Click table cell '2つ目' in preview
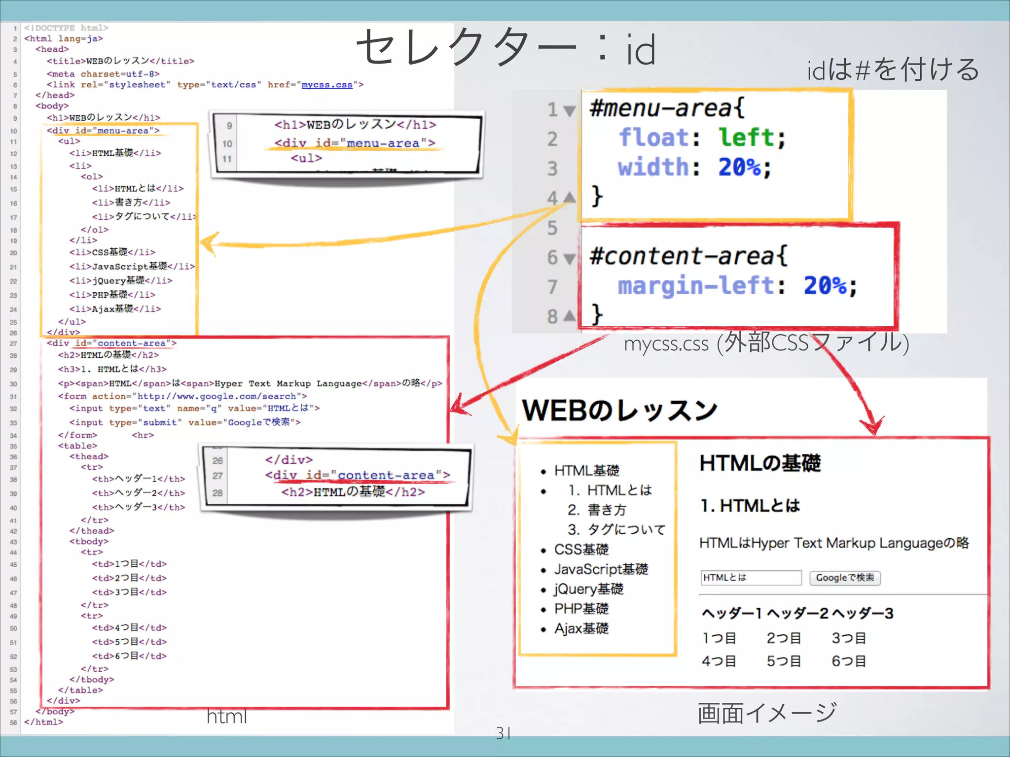 (784, 638)
